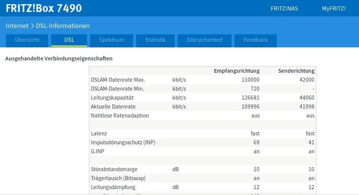Viewport: 359px width, 195px height.
Task: Click the Empfangsrichtung column header
Action: click(236, 71)
